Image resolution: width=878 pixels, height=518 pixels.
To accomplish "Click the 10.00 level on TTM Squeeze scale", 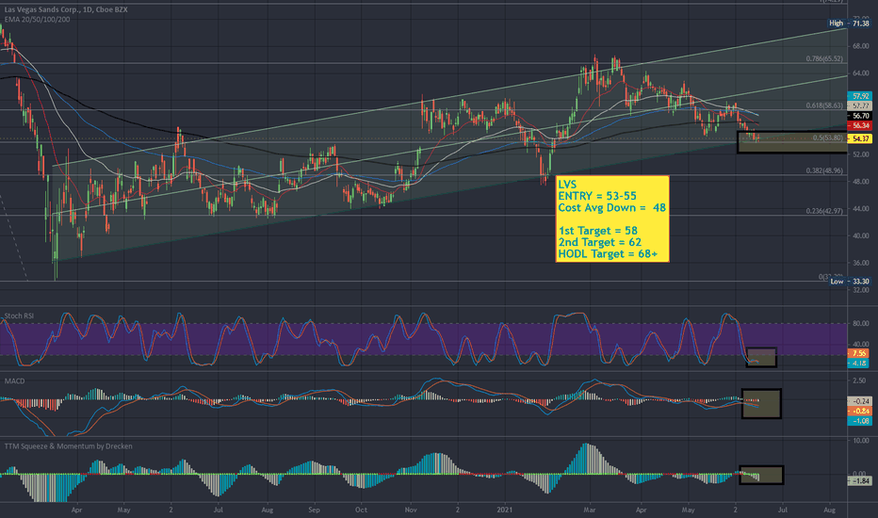I will coord(861,441).
